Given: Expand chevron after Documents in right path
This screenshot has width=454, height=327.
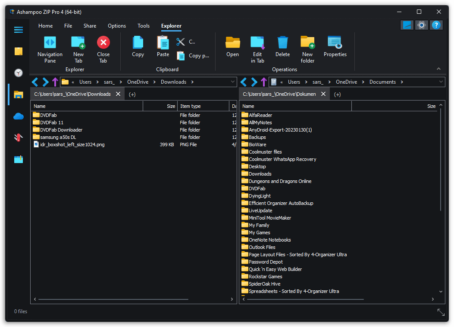Looking at the screenshot, I should coord(402,82).
